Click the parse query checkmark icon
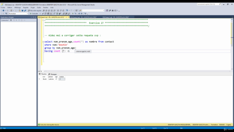The image size is (234, 132). pos(43,14)
